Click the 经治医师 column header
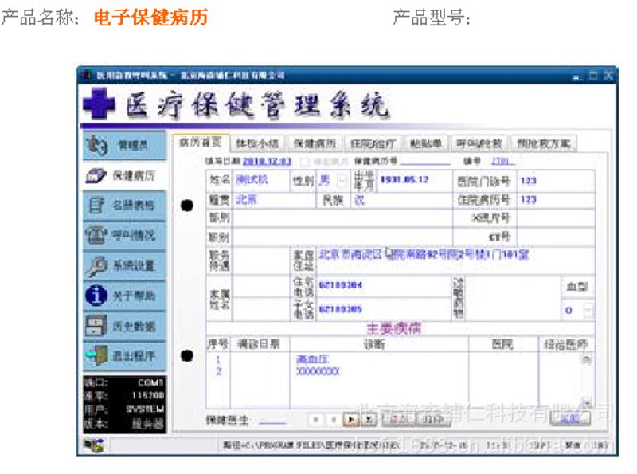This screenshot has height=474, width=637. (x=566, y=344)
